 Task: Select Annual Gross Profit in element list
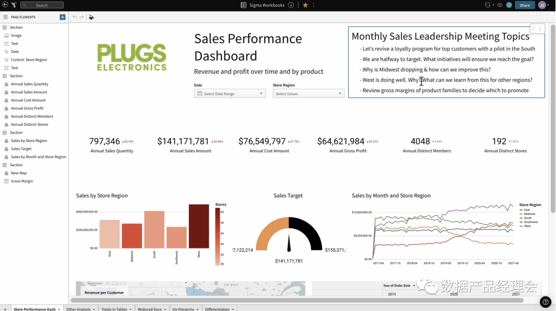[x=27, y=108]
